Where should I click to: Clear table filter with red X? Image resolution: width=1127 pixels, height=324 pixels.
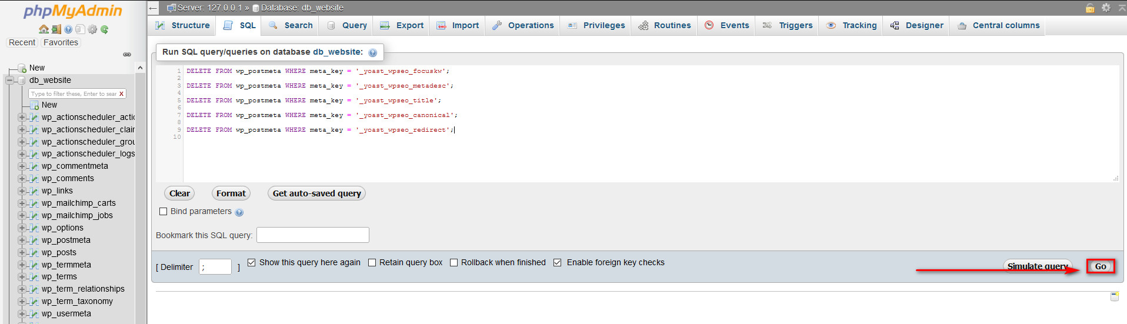point(121,93)
